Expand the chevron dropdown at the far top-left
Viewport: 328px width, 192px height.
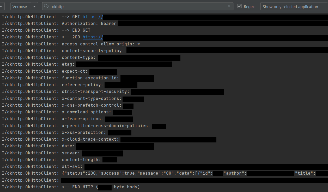(2, 6)
